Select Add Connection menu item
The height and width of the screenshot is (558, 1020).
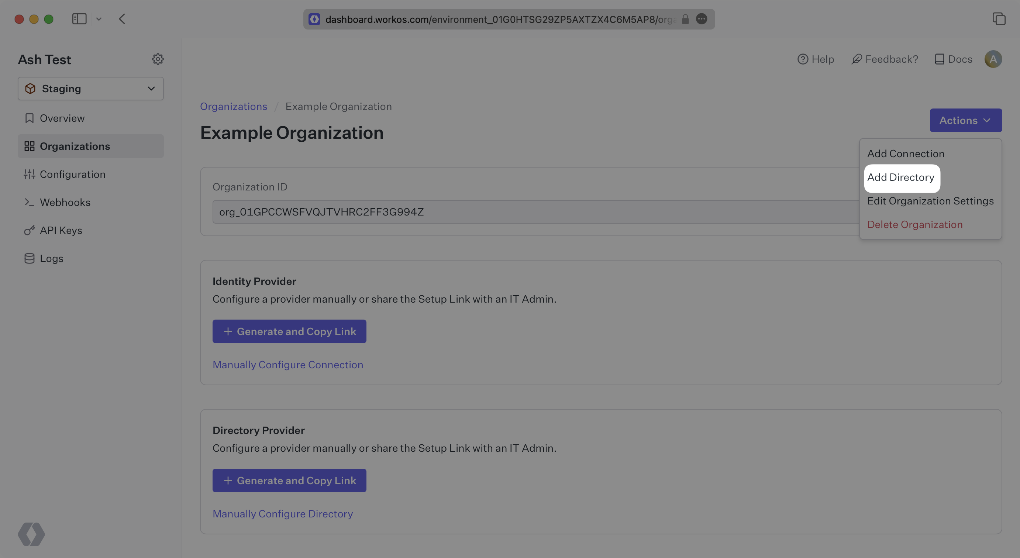(905, 154)
